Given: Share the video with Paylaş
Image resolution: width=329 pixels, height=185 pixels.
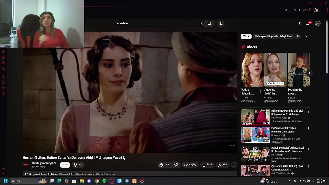Looking at the screenshot, I should point(190,165).
